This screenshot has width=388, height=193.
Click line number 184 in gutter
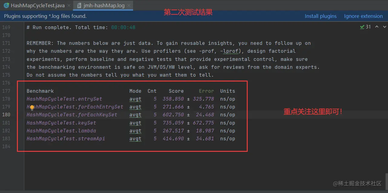(6, 146)
